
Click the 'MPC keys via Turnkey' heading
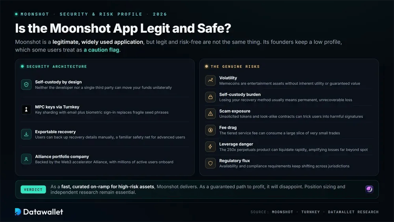click(x=57, y=107)
